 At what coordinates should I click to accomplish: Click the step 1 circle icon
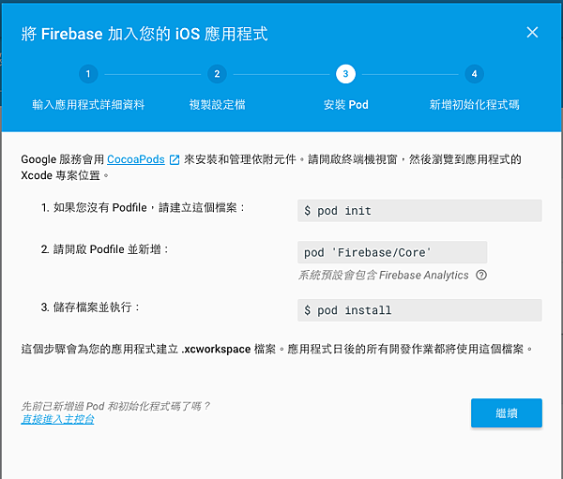pyautogui.click(x=87, y=74)
